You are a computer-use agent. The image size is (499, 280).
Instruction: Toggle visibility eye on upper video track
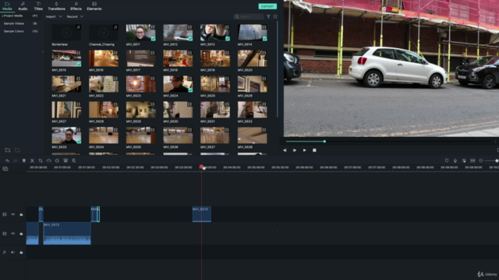click(12, 215)
